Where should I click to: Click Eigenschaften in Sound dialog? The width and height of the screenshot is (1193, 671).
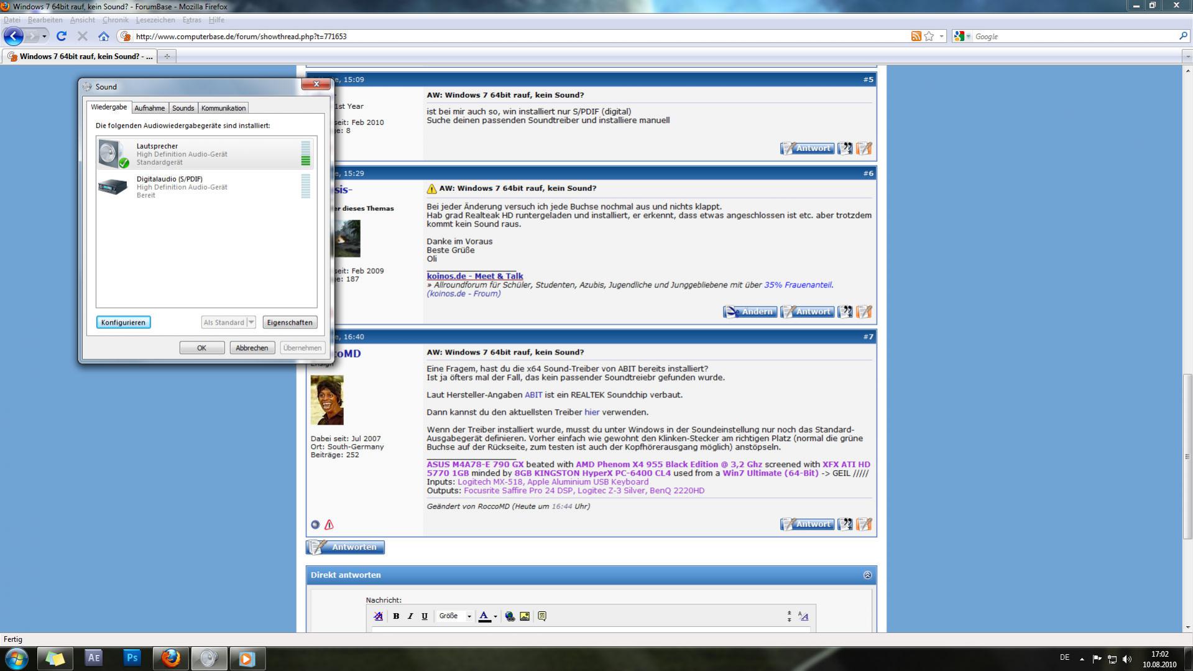coord(290,322)
